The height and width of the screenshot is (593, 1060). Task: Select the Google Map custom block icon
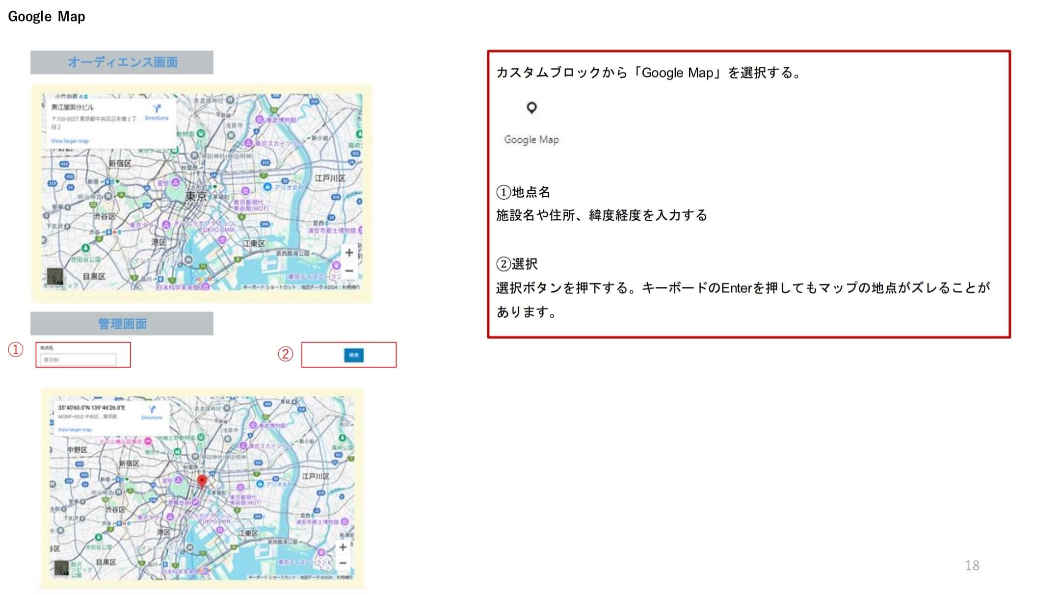(531, 107)
